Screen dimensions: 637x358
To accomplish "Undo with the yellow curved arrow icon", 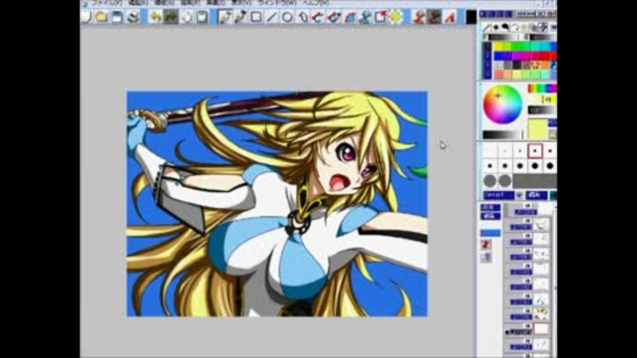I will pyautogui.click(x=155, y=17).
